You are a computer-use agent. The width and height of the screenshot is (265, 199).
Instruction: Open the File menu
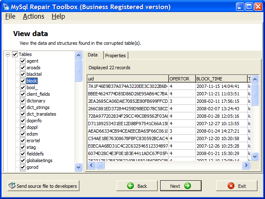pyautogui.click(x=10, y=17)
